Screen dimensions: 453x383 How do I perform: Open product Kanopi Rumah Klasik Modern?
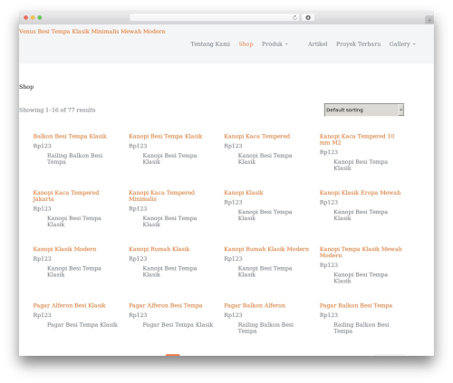click(266, 249)
